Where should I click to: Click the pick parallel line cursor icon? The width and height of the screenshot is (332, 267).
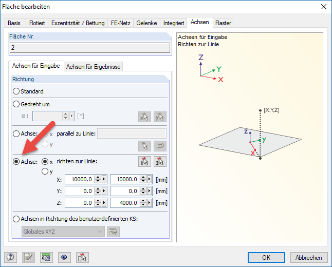[x=144, y=146]
